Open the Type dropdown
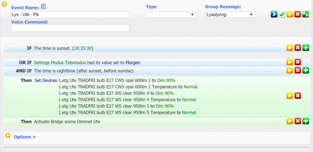Screen dimensions: 313x152 coord(171,15)
